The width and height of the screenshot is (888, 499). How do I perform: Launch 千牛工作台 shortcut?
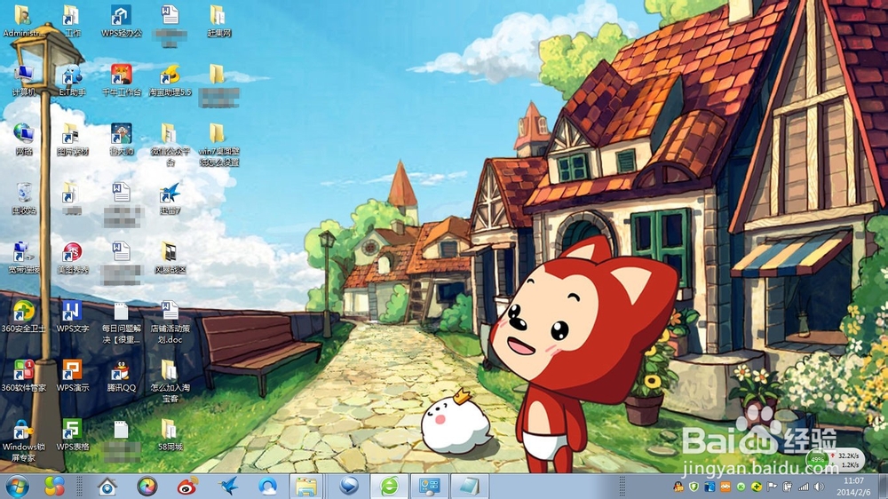(x=121, y=80)
